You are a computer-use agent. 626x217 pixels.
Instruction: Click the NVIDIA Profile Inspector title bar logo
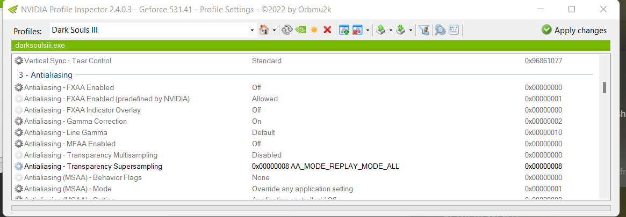[12, 9]
